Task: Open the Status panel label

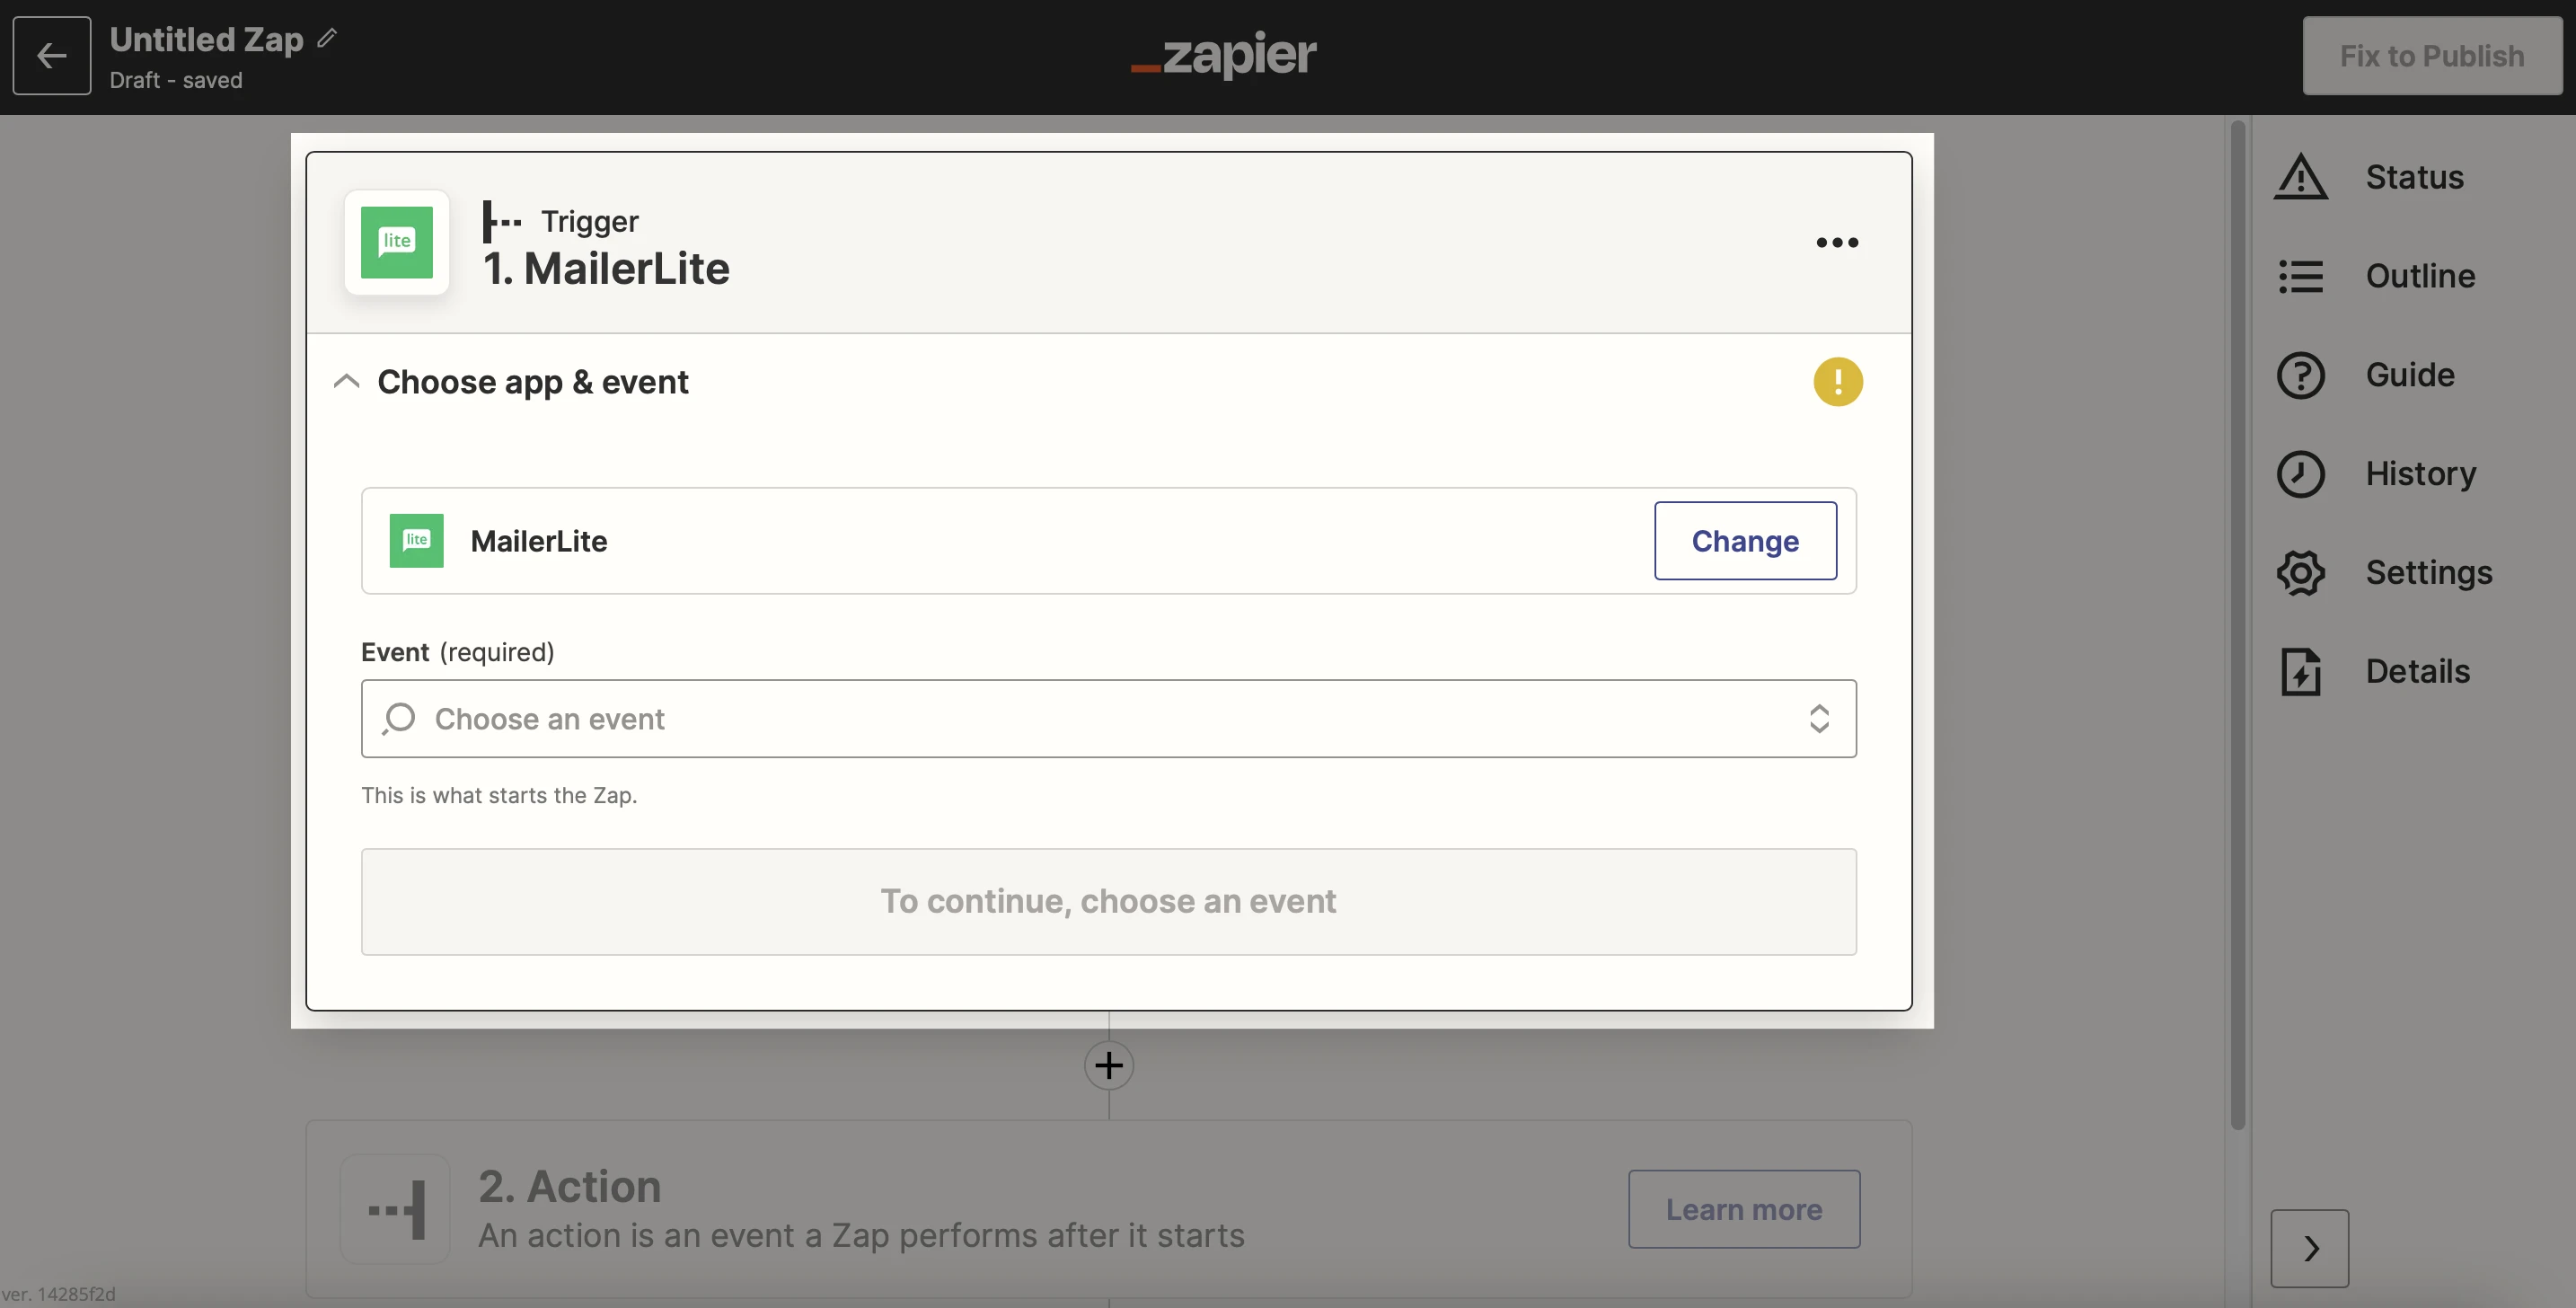Action: (x=2414, y=177)
